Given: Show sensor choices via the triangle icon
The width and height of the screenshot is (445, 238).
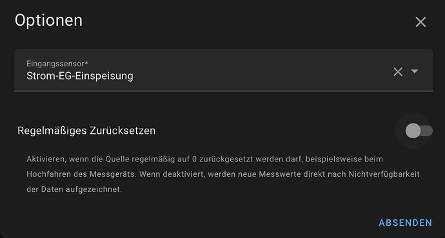Looking at the screenshot, I should (x=415, y=71).
